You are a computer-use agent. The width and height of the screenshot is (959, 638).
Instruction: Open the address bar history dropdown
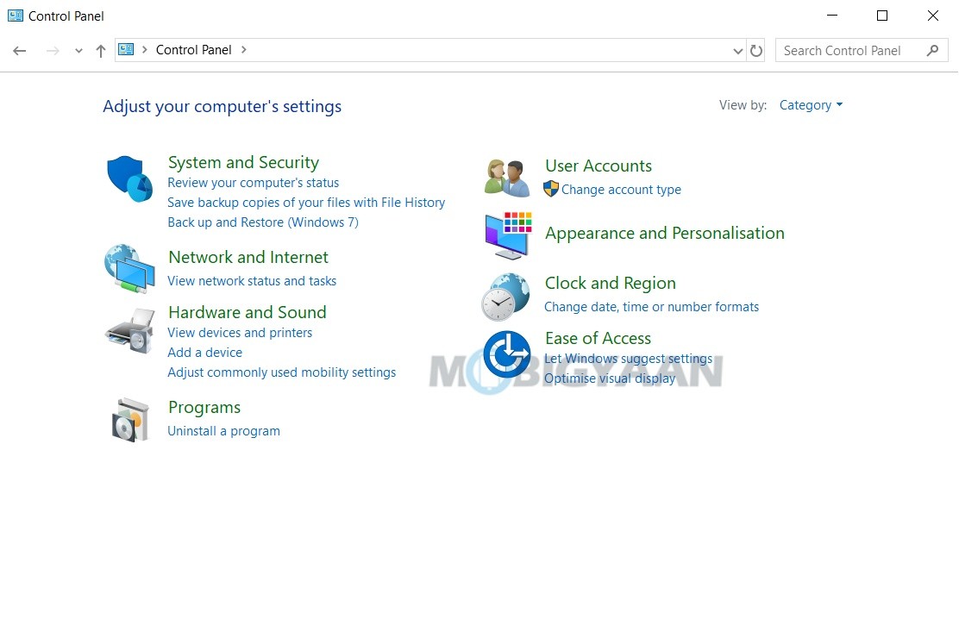737,50
